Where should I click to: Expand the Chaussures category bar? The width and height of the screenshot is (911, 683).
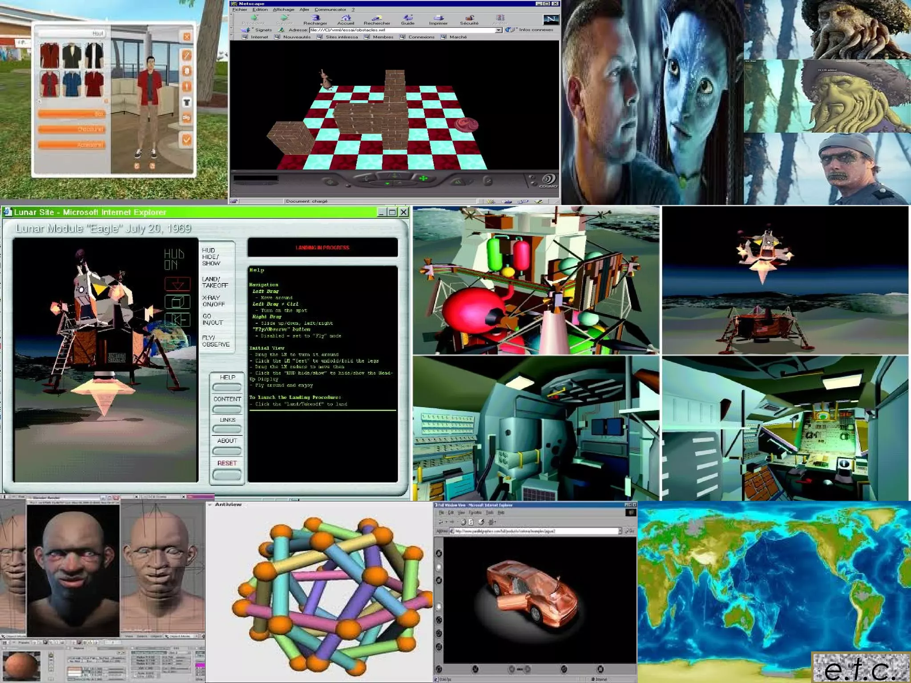[72, 129]
